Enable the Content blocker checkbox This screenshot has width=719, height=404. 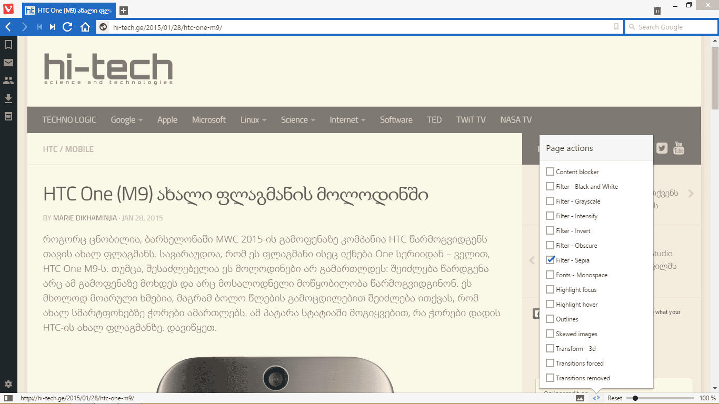click(550, 171)
